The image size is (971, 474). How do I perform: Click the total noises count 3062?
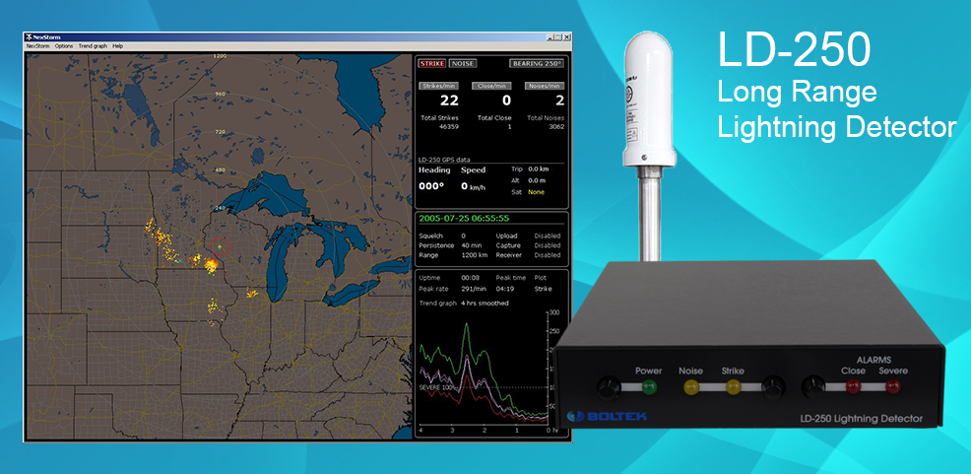click(556, 126)
